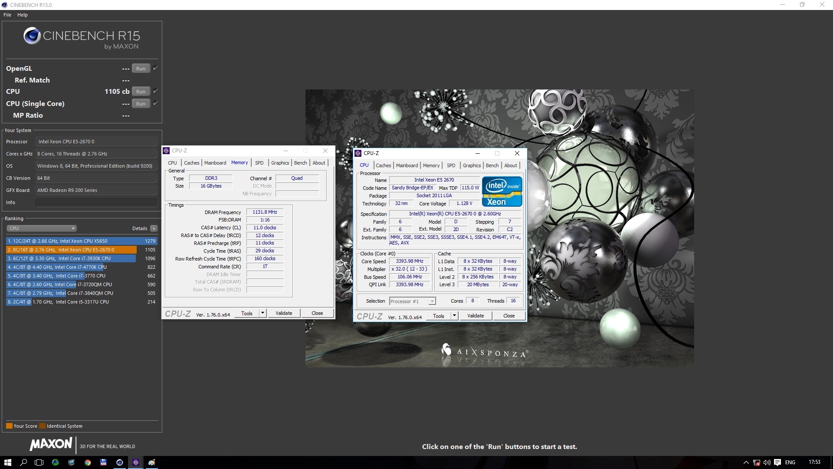Click Close button in Memory CPU-Z window
The height and width of the screenshot is (469, 833).
tap(317, 313)
